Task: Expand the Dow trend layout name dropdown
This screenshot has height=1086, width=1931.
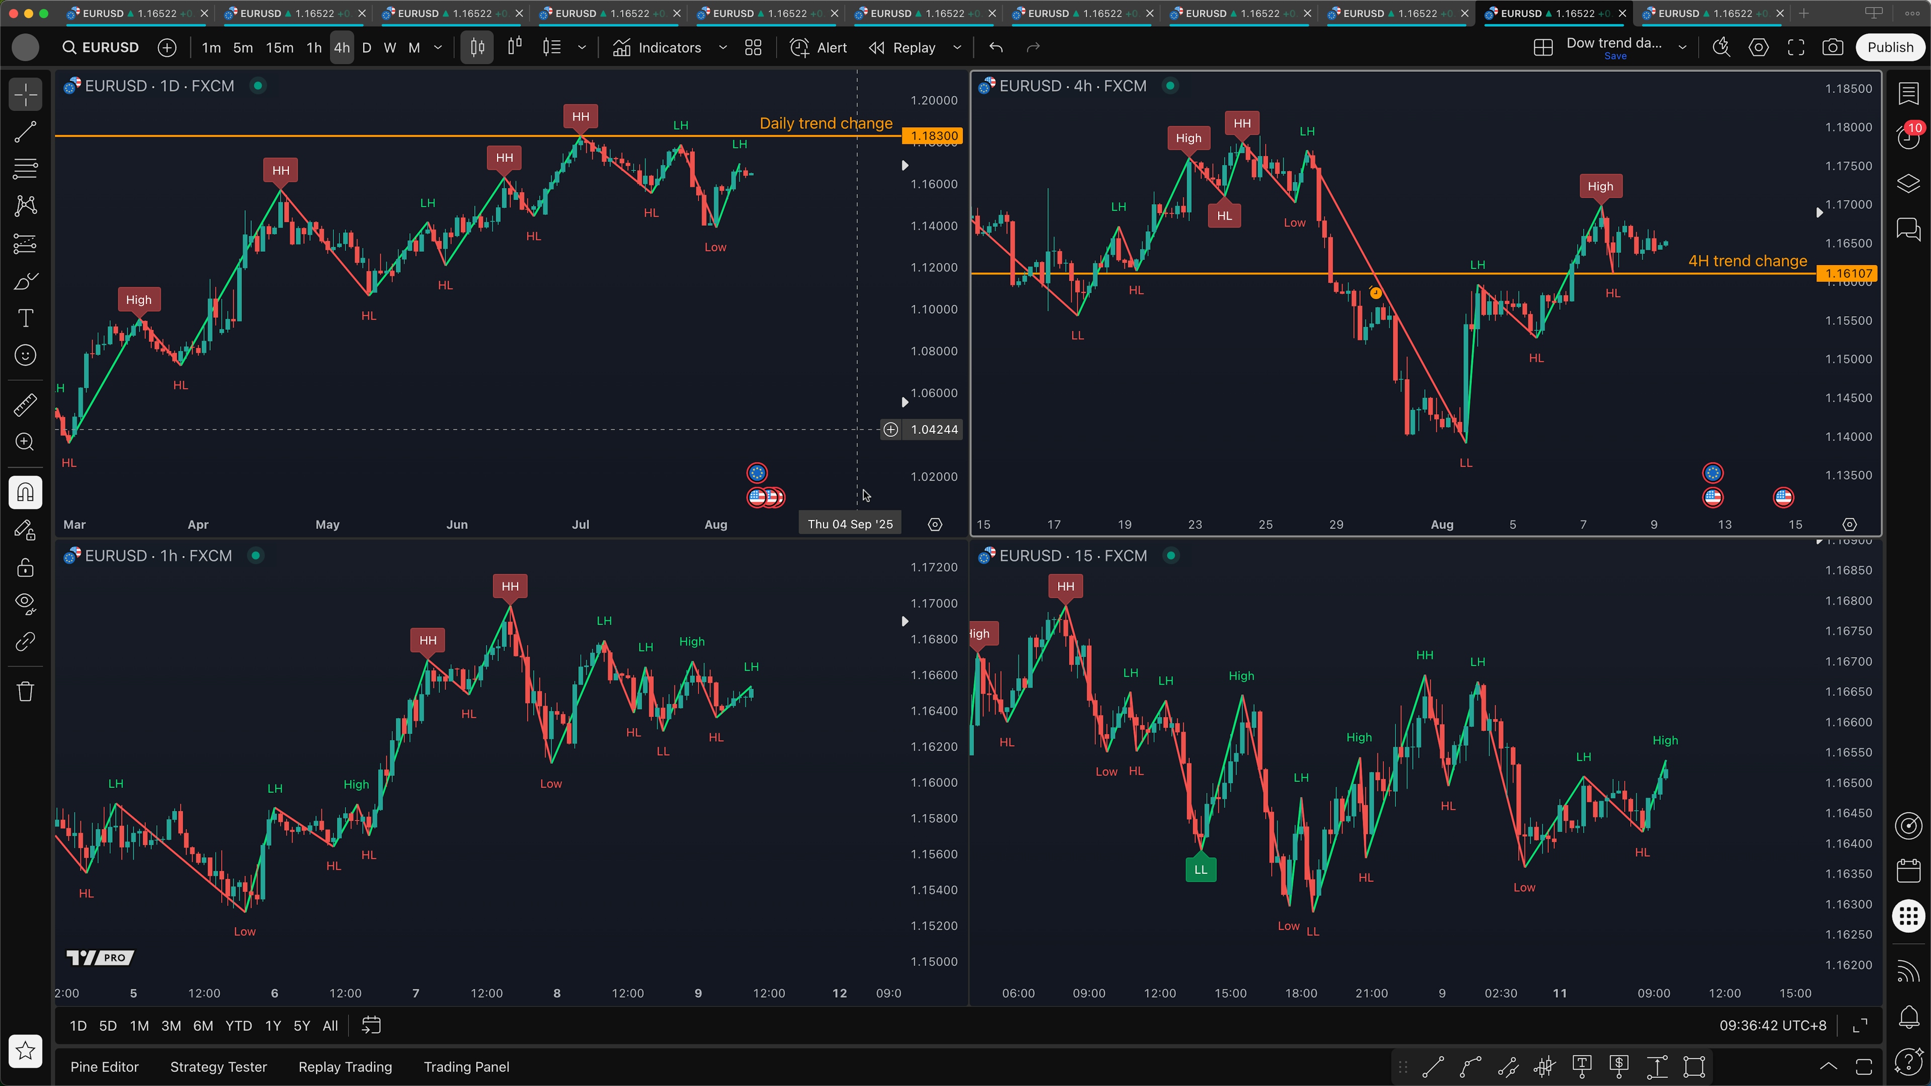Action: [1682, 47]
